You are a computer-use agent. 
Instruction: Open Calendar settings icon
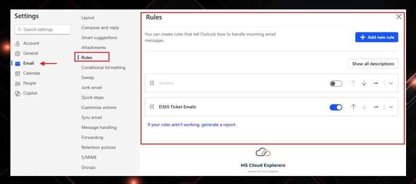pyautogui.click(x=18, y=74)
